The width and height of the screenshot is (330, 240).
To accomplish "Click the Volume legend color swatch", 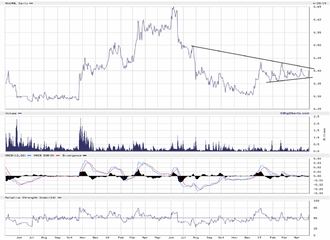I will tap(21, 113).
